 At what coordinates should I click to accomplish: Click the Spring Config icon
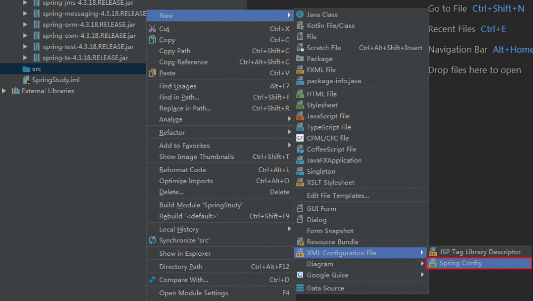(433, 263)
